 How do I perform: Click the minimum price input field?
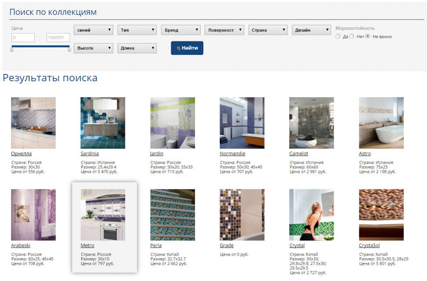pyautogui.click(x=23, y=37)
